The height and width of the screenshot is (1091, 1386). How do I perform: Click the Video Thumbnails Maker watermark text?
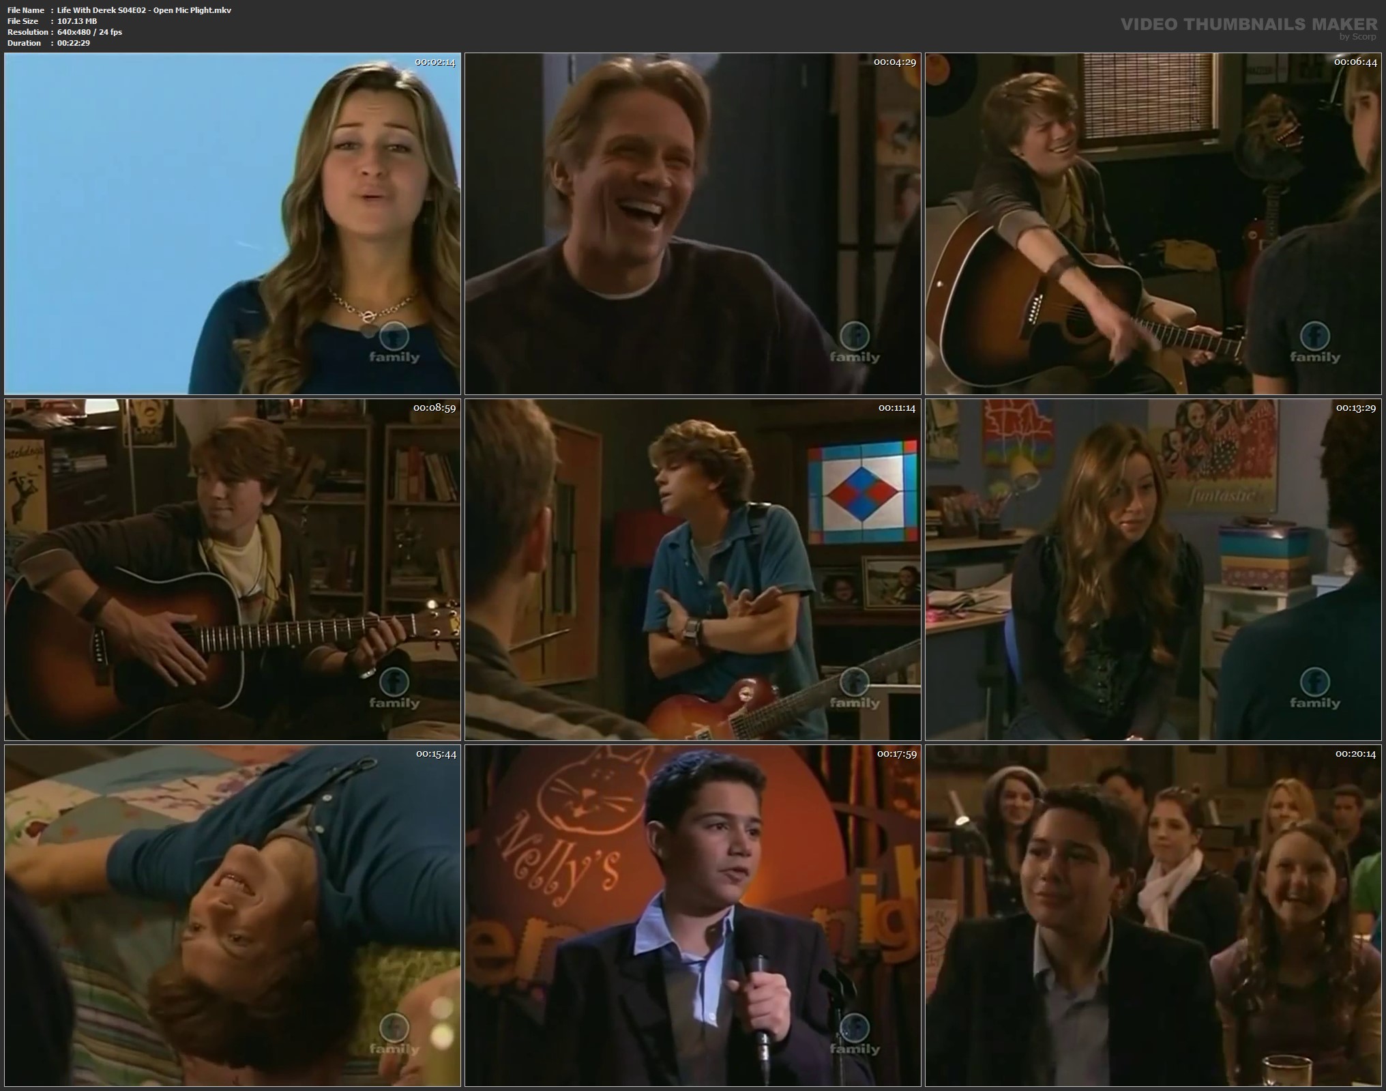pyautogui.click(x=1248, y=25)
